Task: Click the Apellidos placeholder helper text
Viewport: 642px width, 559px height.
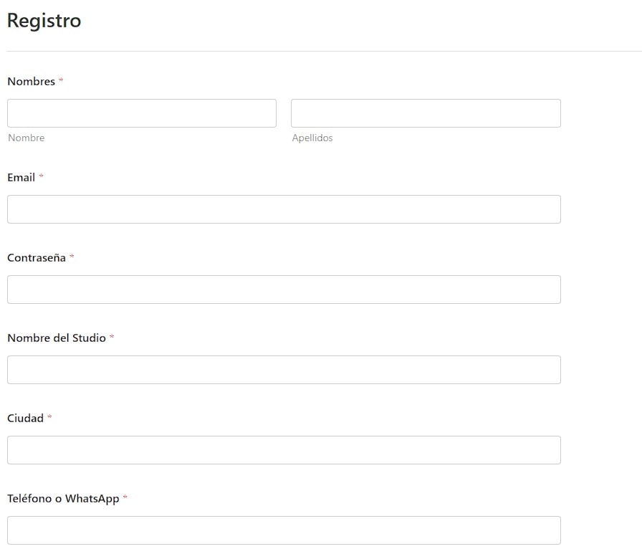Action: [312, 138]
